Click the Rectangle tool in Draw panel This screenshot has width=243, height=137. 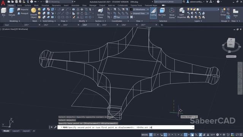pos(63,17)
